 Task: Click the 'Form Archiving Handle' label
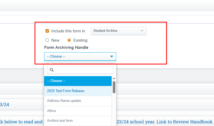(66, 47)
